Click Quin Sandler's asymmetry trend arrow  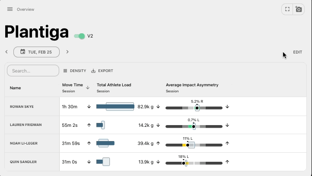pyautogui.click(x=227, y=162)
